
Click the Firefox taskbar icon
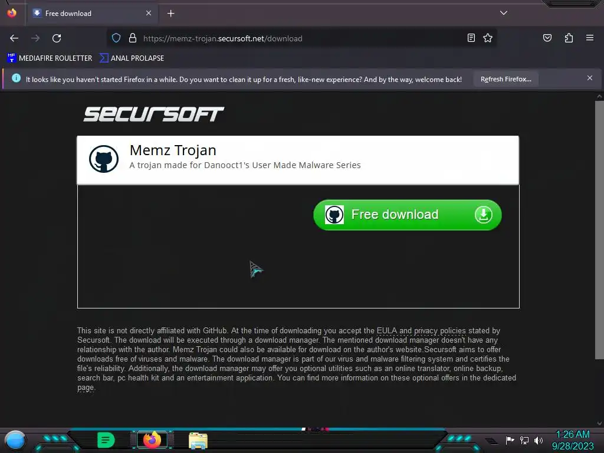pyautogui.click(x=152, y=440)
